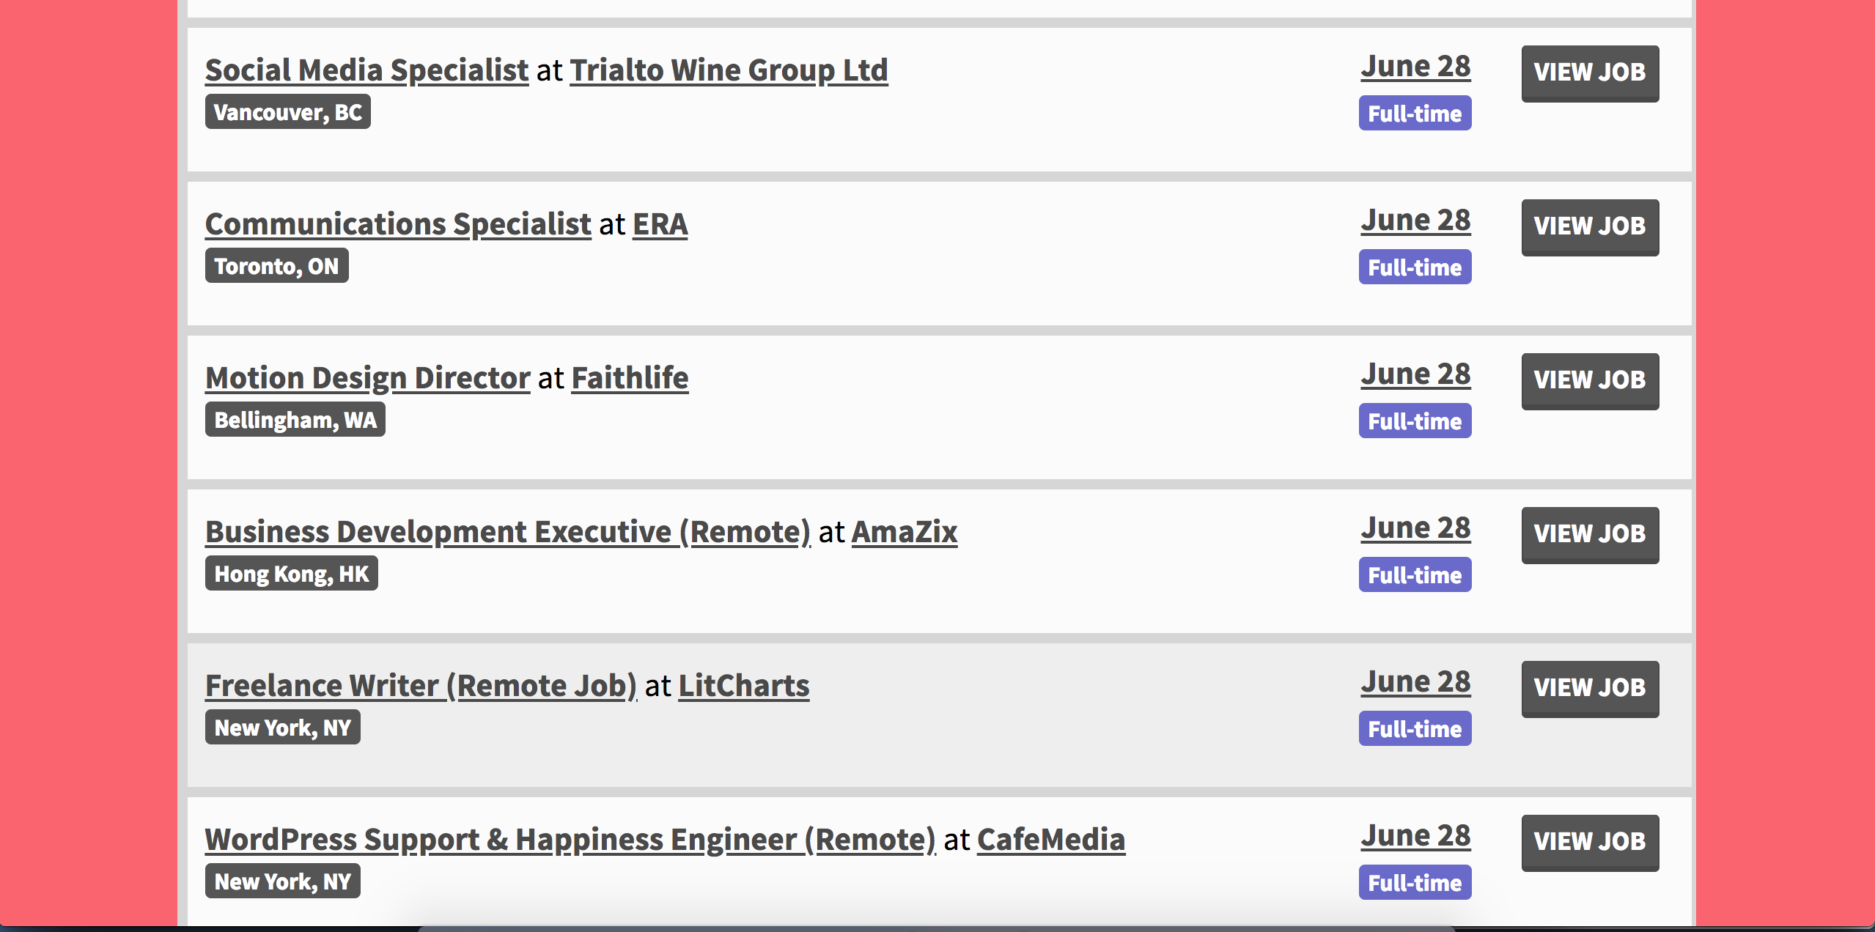Click the Full-time badge on the AmaZix listing
Viewport: 1875px width, 932px height.
(x=1414, y=574)
